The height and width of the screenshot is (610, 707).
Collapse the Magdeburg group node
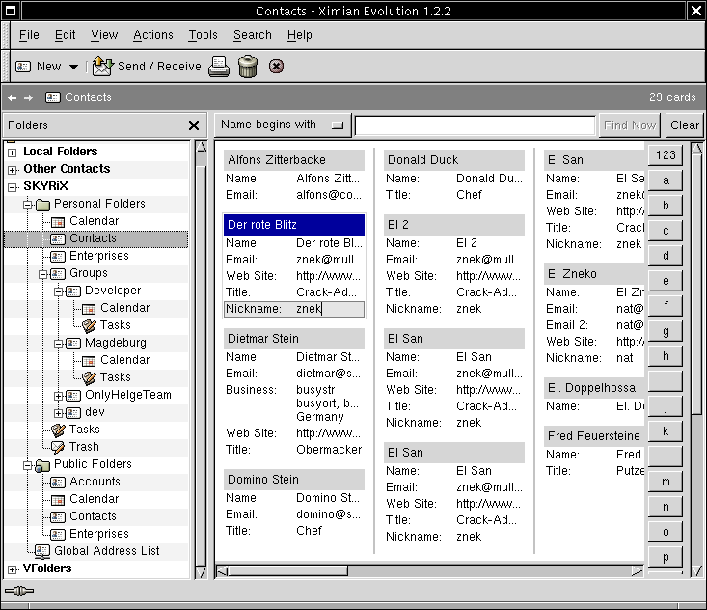58,344
